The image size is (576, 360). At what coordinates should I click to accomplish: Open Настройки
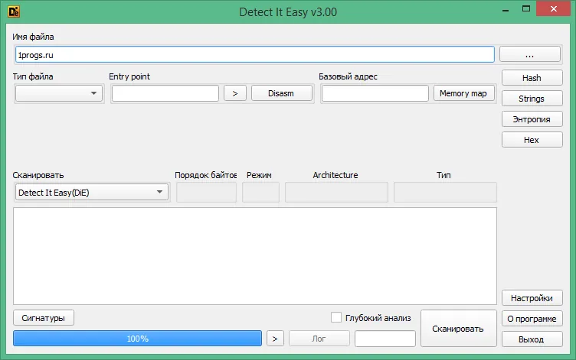tap(532, 297)
